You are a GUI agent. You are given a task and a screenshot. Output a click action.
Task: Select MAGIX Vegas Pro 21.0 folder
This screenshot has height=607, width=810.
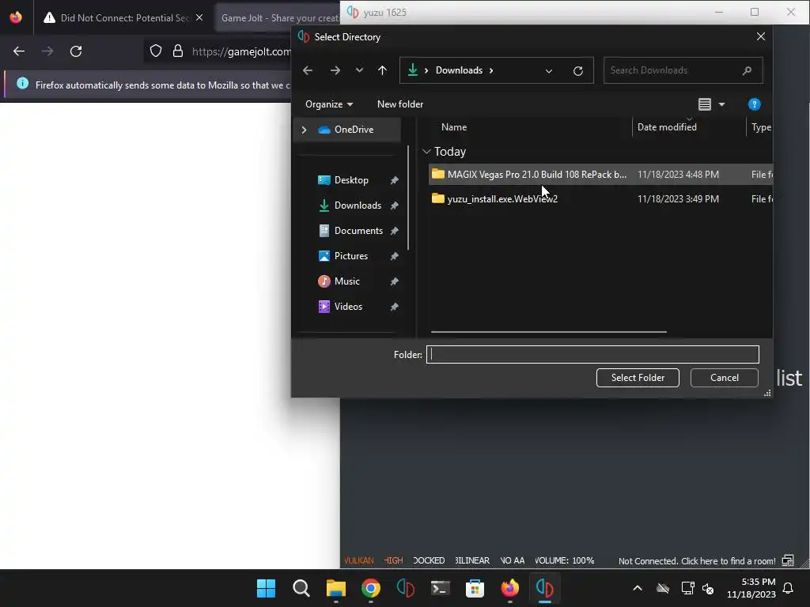pos(600,175)
